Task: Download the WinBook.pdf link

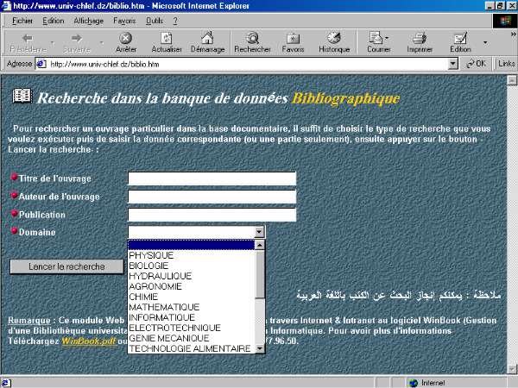Action: tap(89, 341)
